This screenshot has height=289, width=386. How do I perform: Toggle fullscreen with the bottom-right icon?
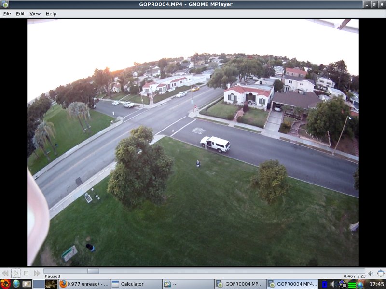(381, 273)
